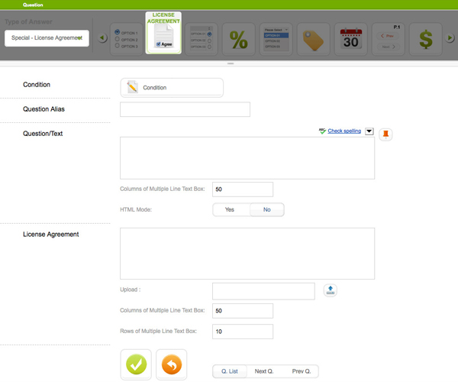The image size is (458, 382).
Task: Click the Check spelling link
Action: pos(343,131)
